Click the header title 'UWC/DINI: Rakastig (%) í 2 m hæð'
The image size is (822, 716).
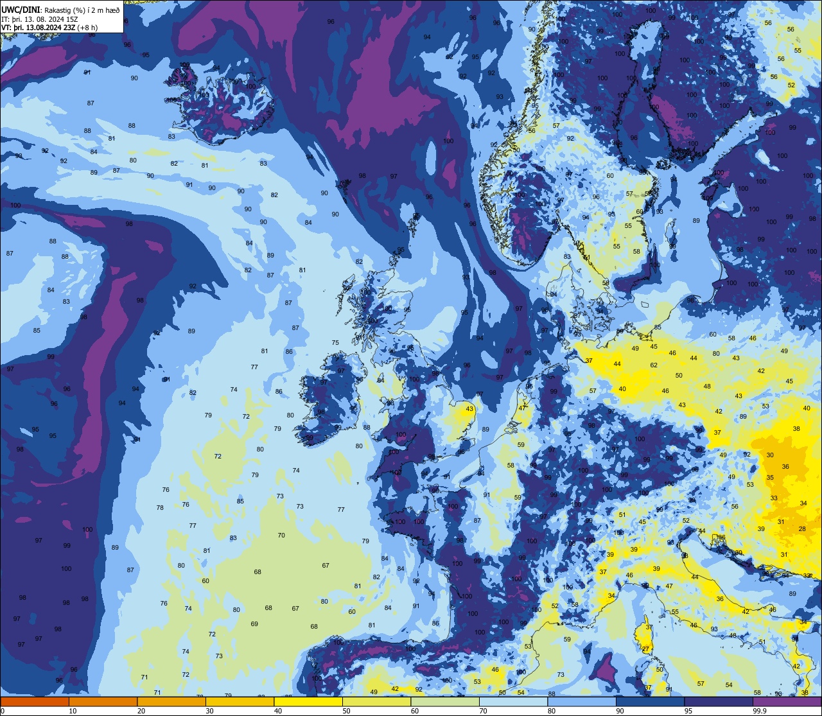coord(60,10)
